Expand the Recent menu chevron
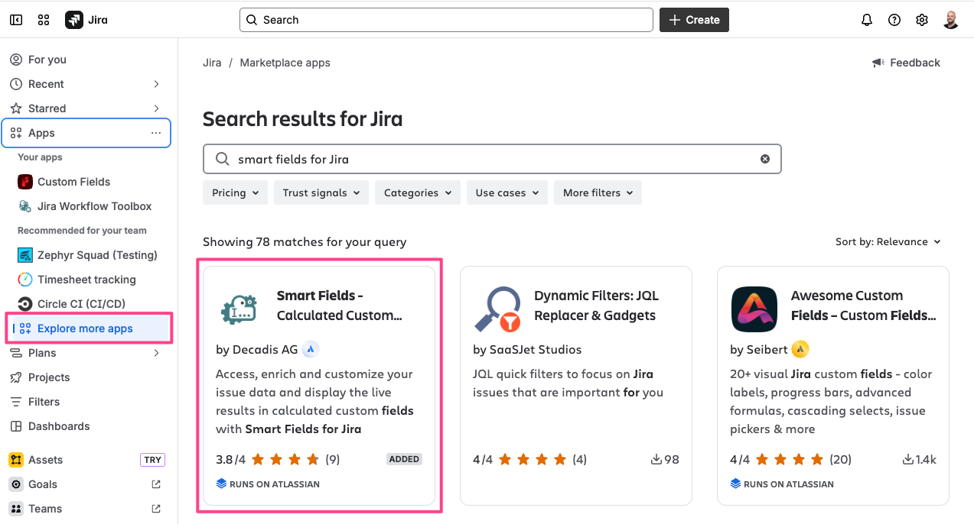 156,84
